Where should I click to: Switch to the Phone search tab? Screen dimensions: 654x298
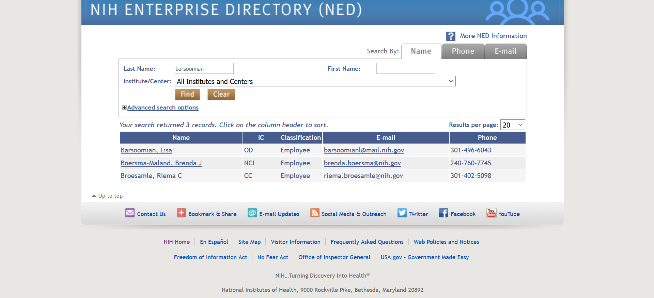(x=463, y=51)
